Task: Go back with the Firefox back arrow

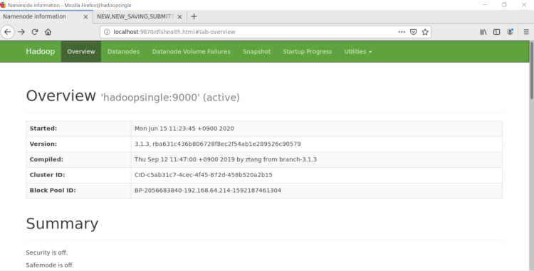Action: (8, 32)
